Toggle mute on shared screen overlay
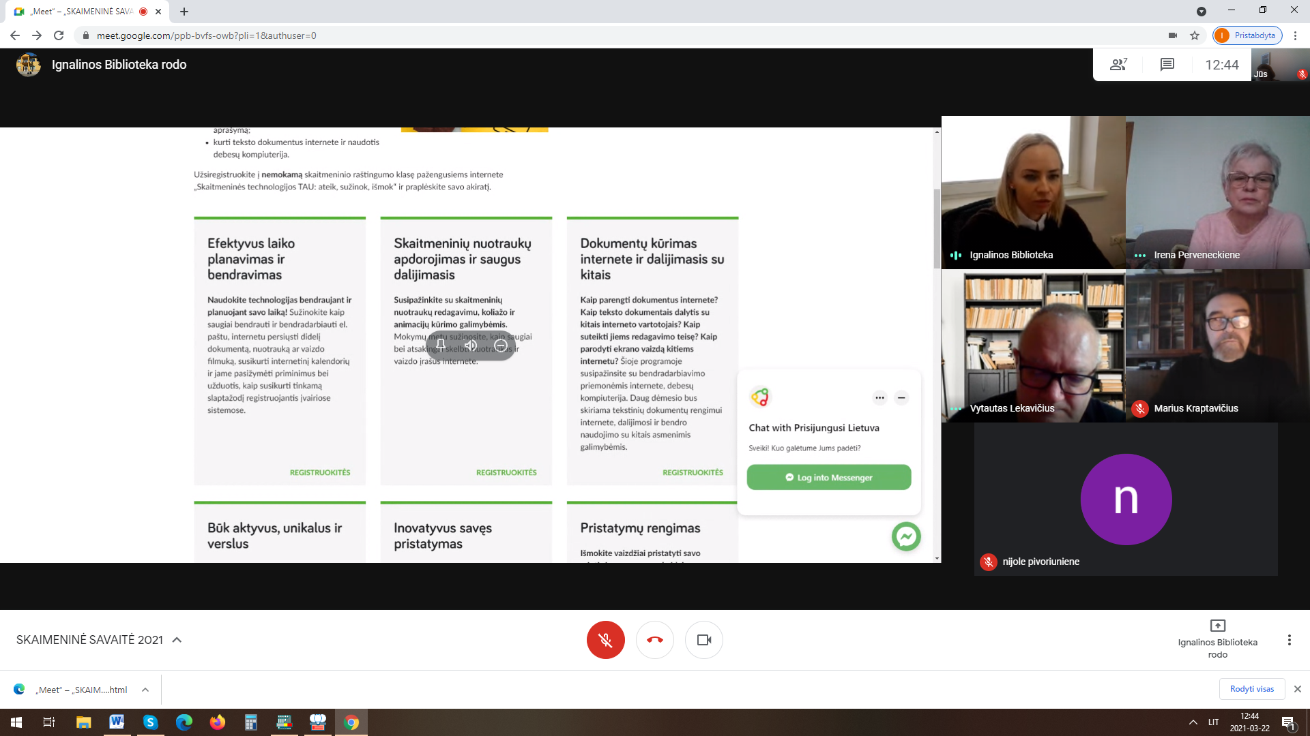The height and width of the screenshot is (736, 1310). [471, 346]
